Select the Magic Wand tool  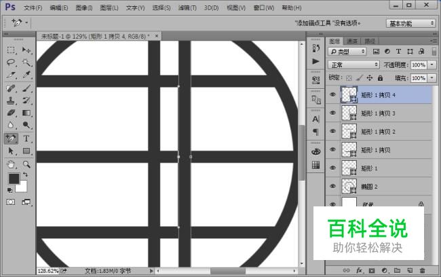tap(26, 62)
